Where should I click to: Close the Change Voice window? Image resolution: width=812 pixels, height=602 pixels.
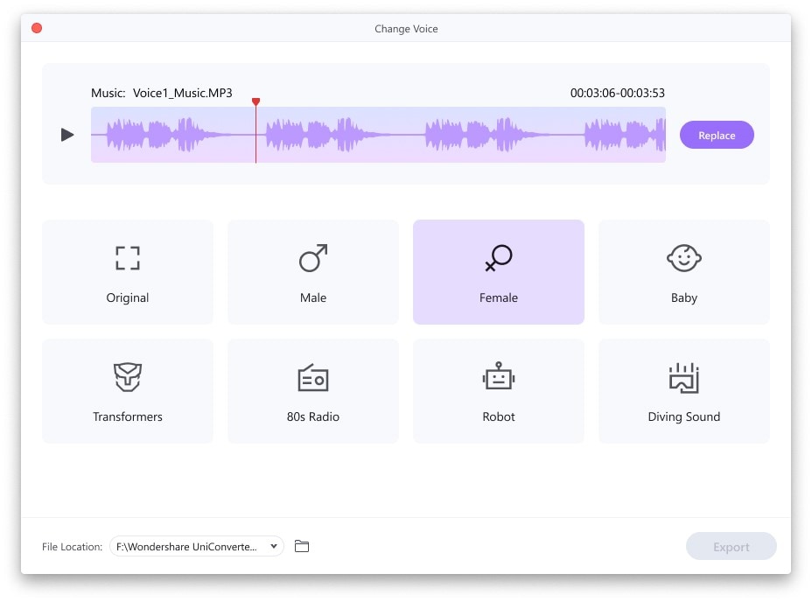[x=37, y=28]
